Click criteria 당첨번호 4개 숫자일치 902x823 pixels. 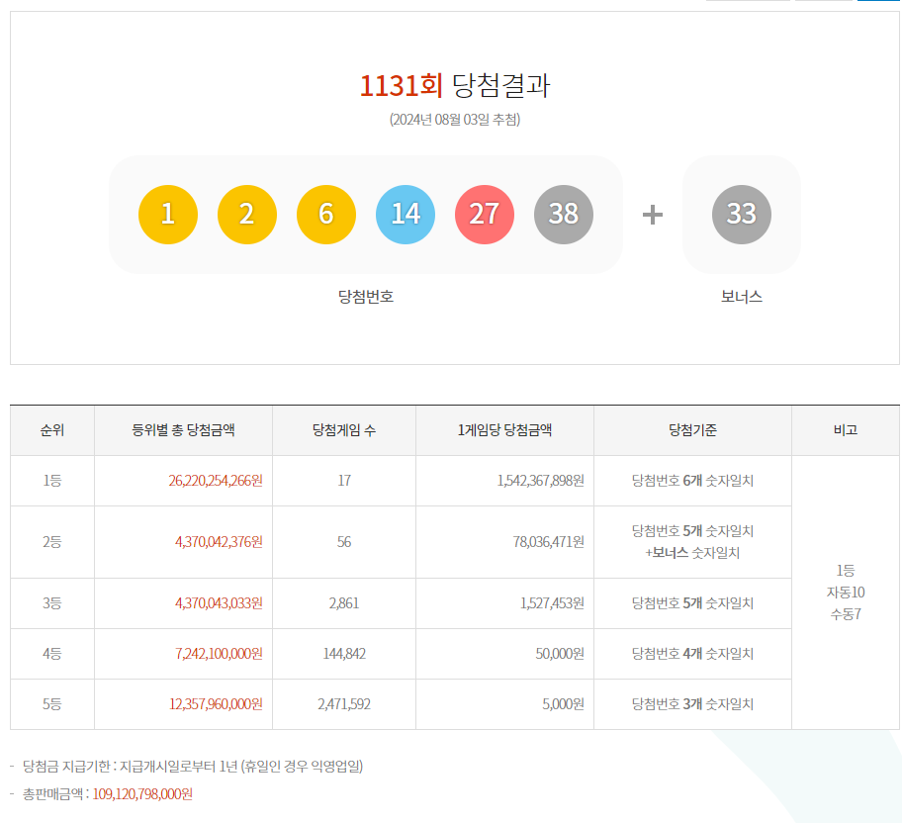pos(692,654)
